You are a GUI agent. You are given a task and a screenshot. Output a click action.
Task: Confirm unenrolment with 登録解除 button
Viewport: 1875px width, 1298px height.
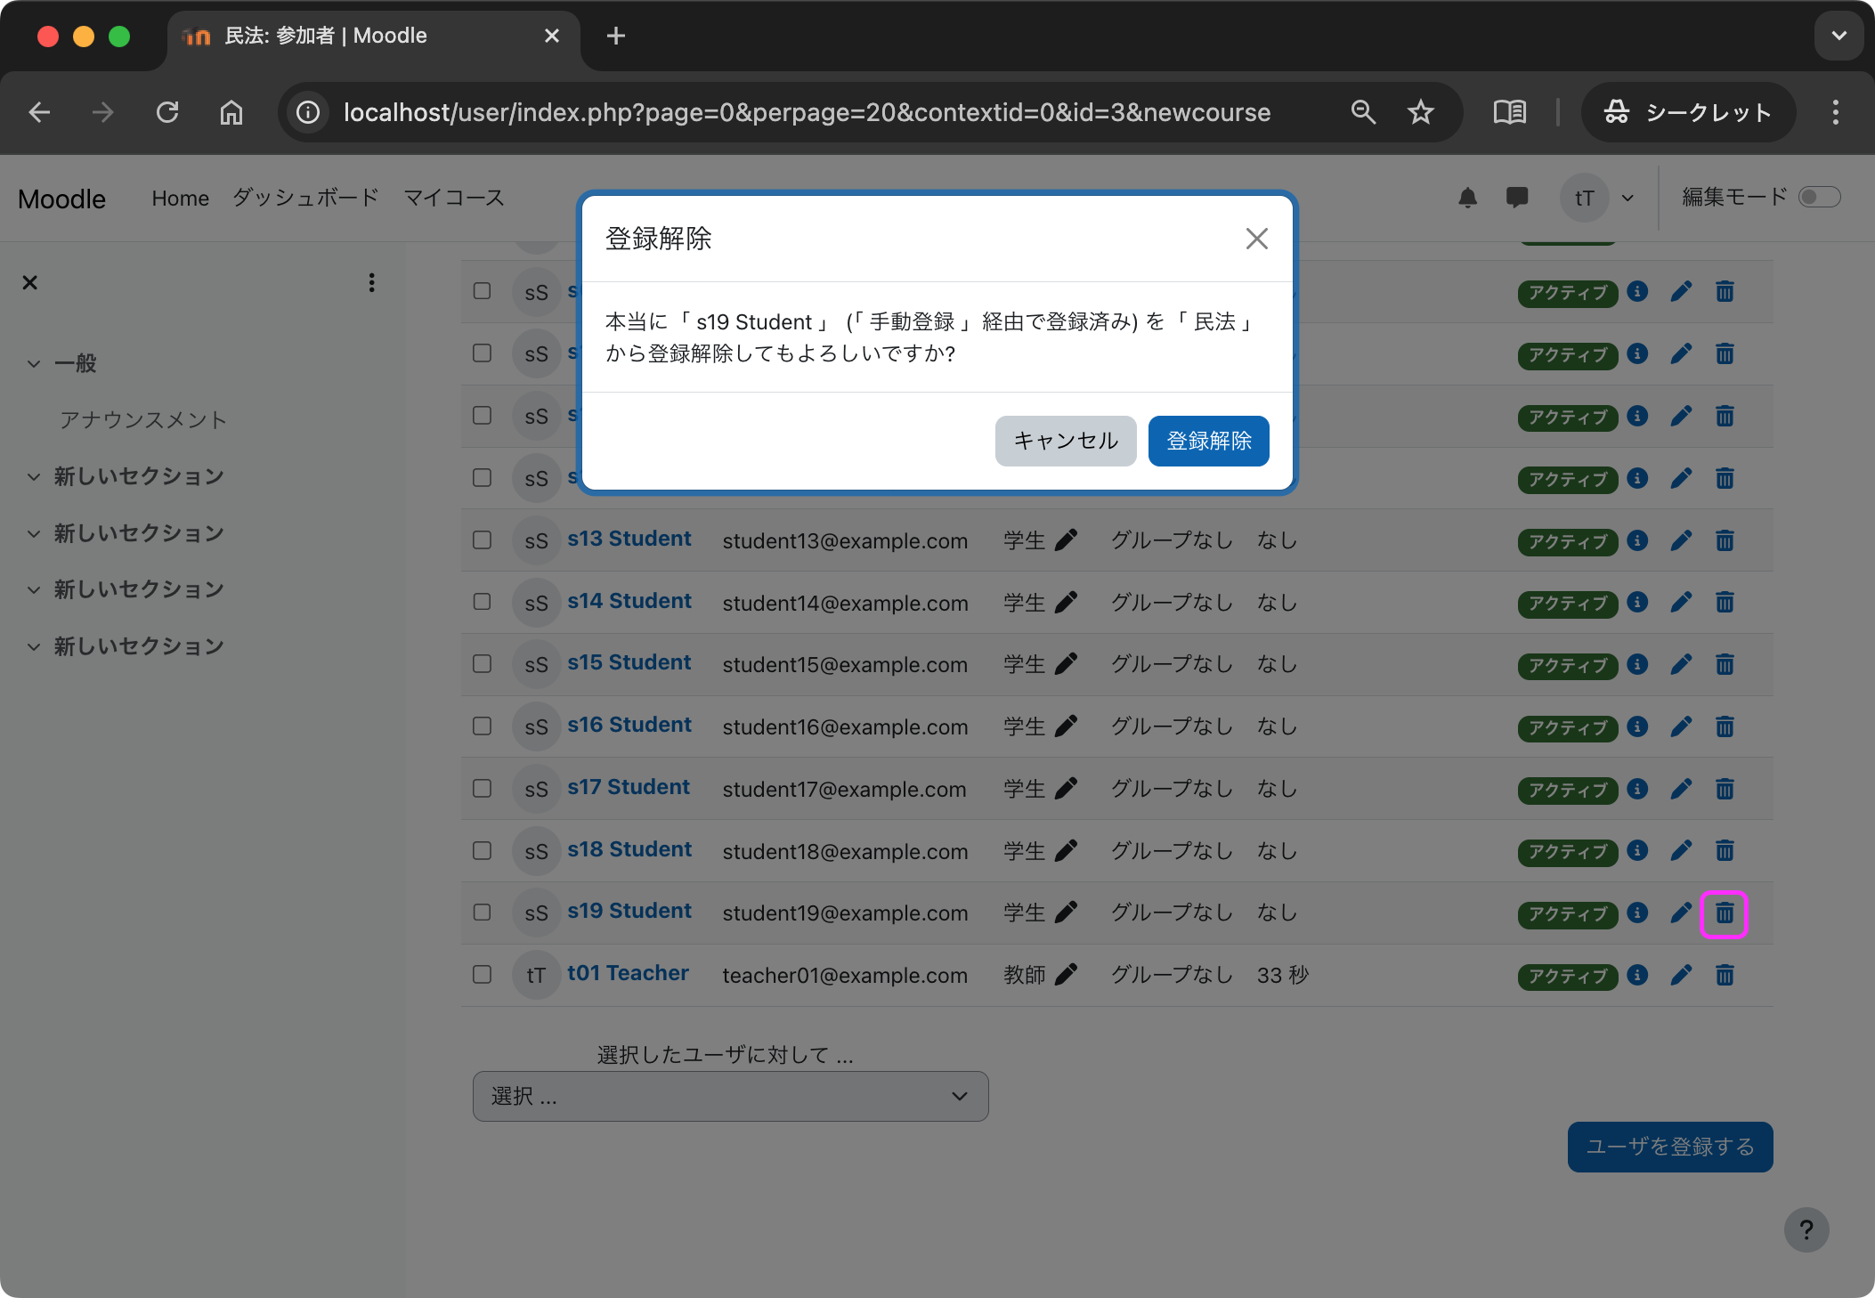pyautogui.click(x=1208, y=441)
